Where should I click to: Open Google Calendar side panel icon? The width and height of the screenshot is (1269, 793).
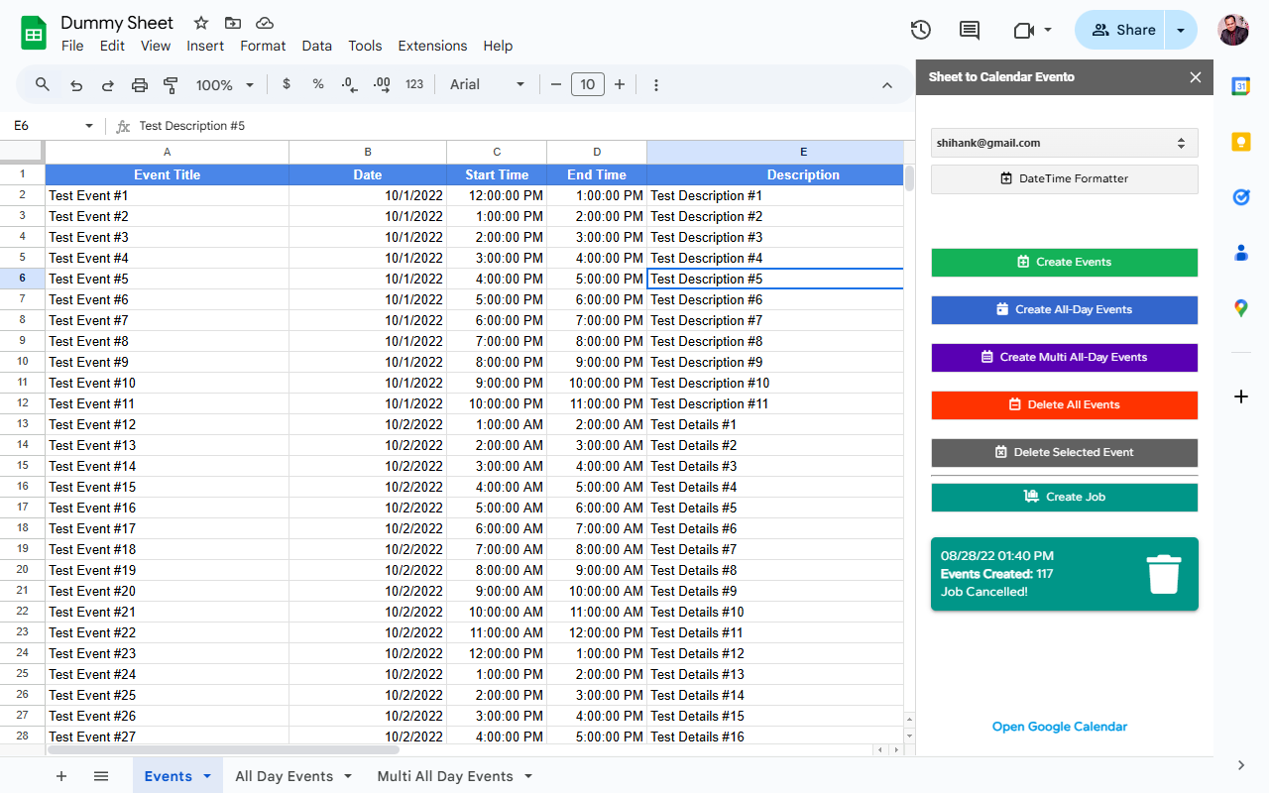[1240, 86]
